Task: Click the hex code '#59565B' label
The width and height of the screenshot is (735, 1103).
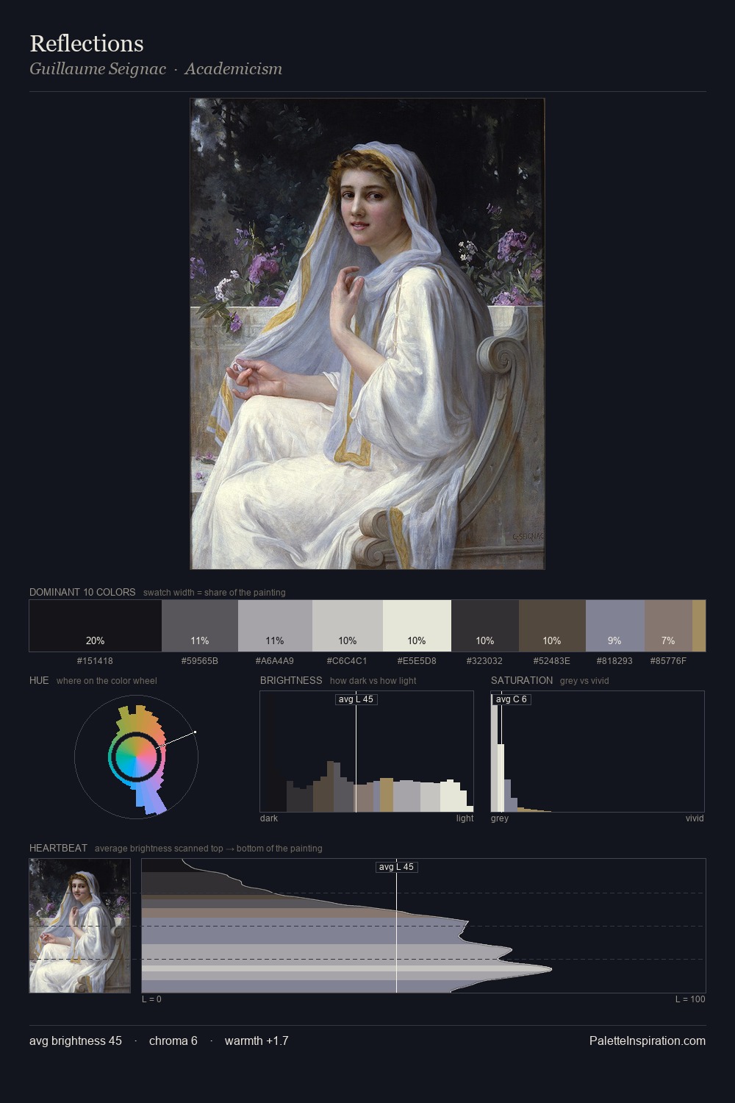Action: pyautogui.click(x=200, y=661)
